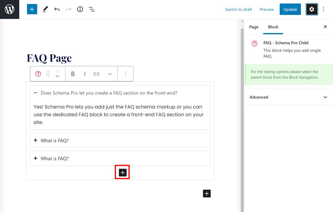Select the Tools pencil icon
This screenshot has height=212, width=333.
tap(45, 9)
